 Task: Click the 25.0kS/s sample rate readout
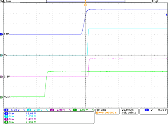(128, 110)
